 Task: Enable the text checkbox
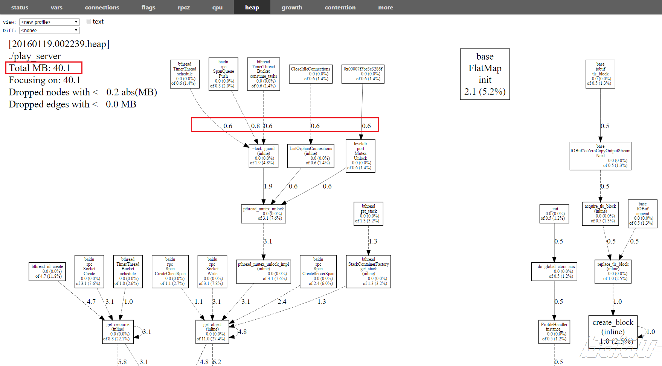coord(89,21)
